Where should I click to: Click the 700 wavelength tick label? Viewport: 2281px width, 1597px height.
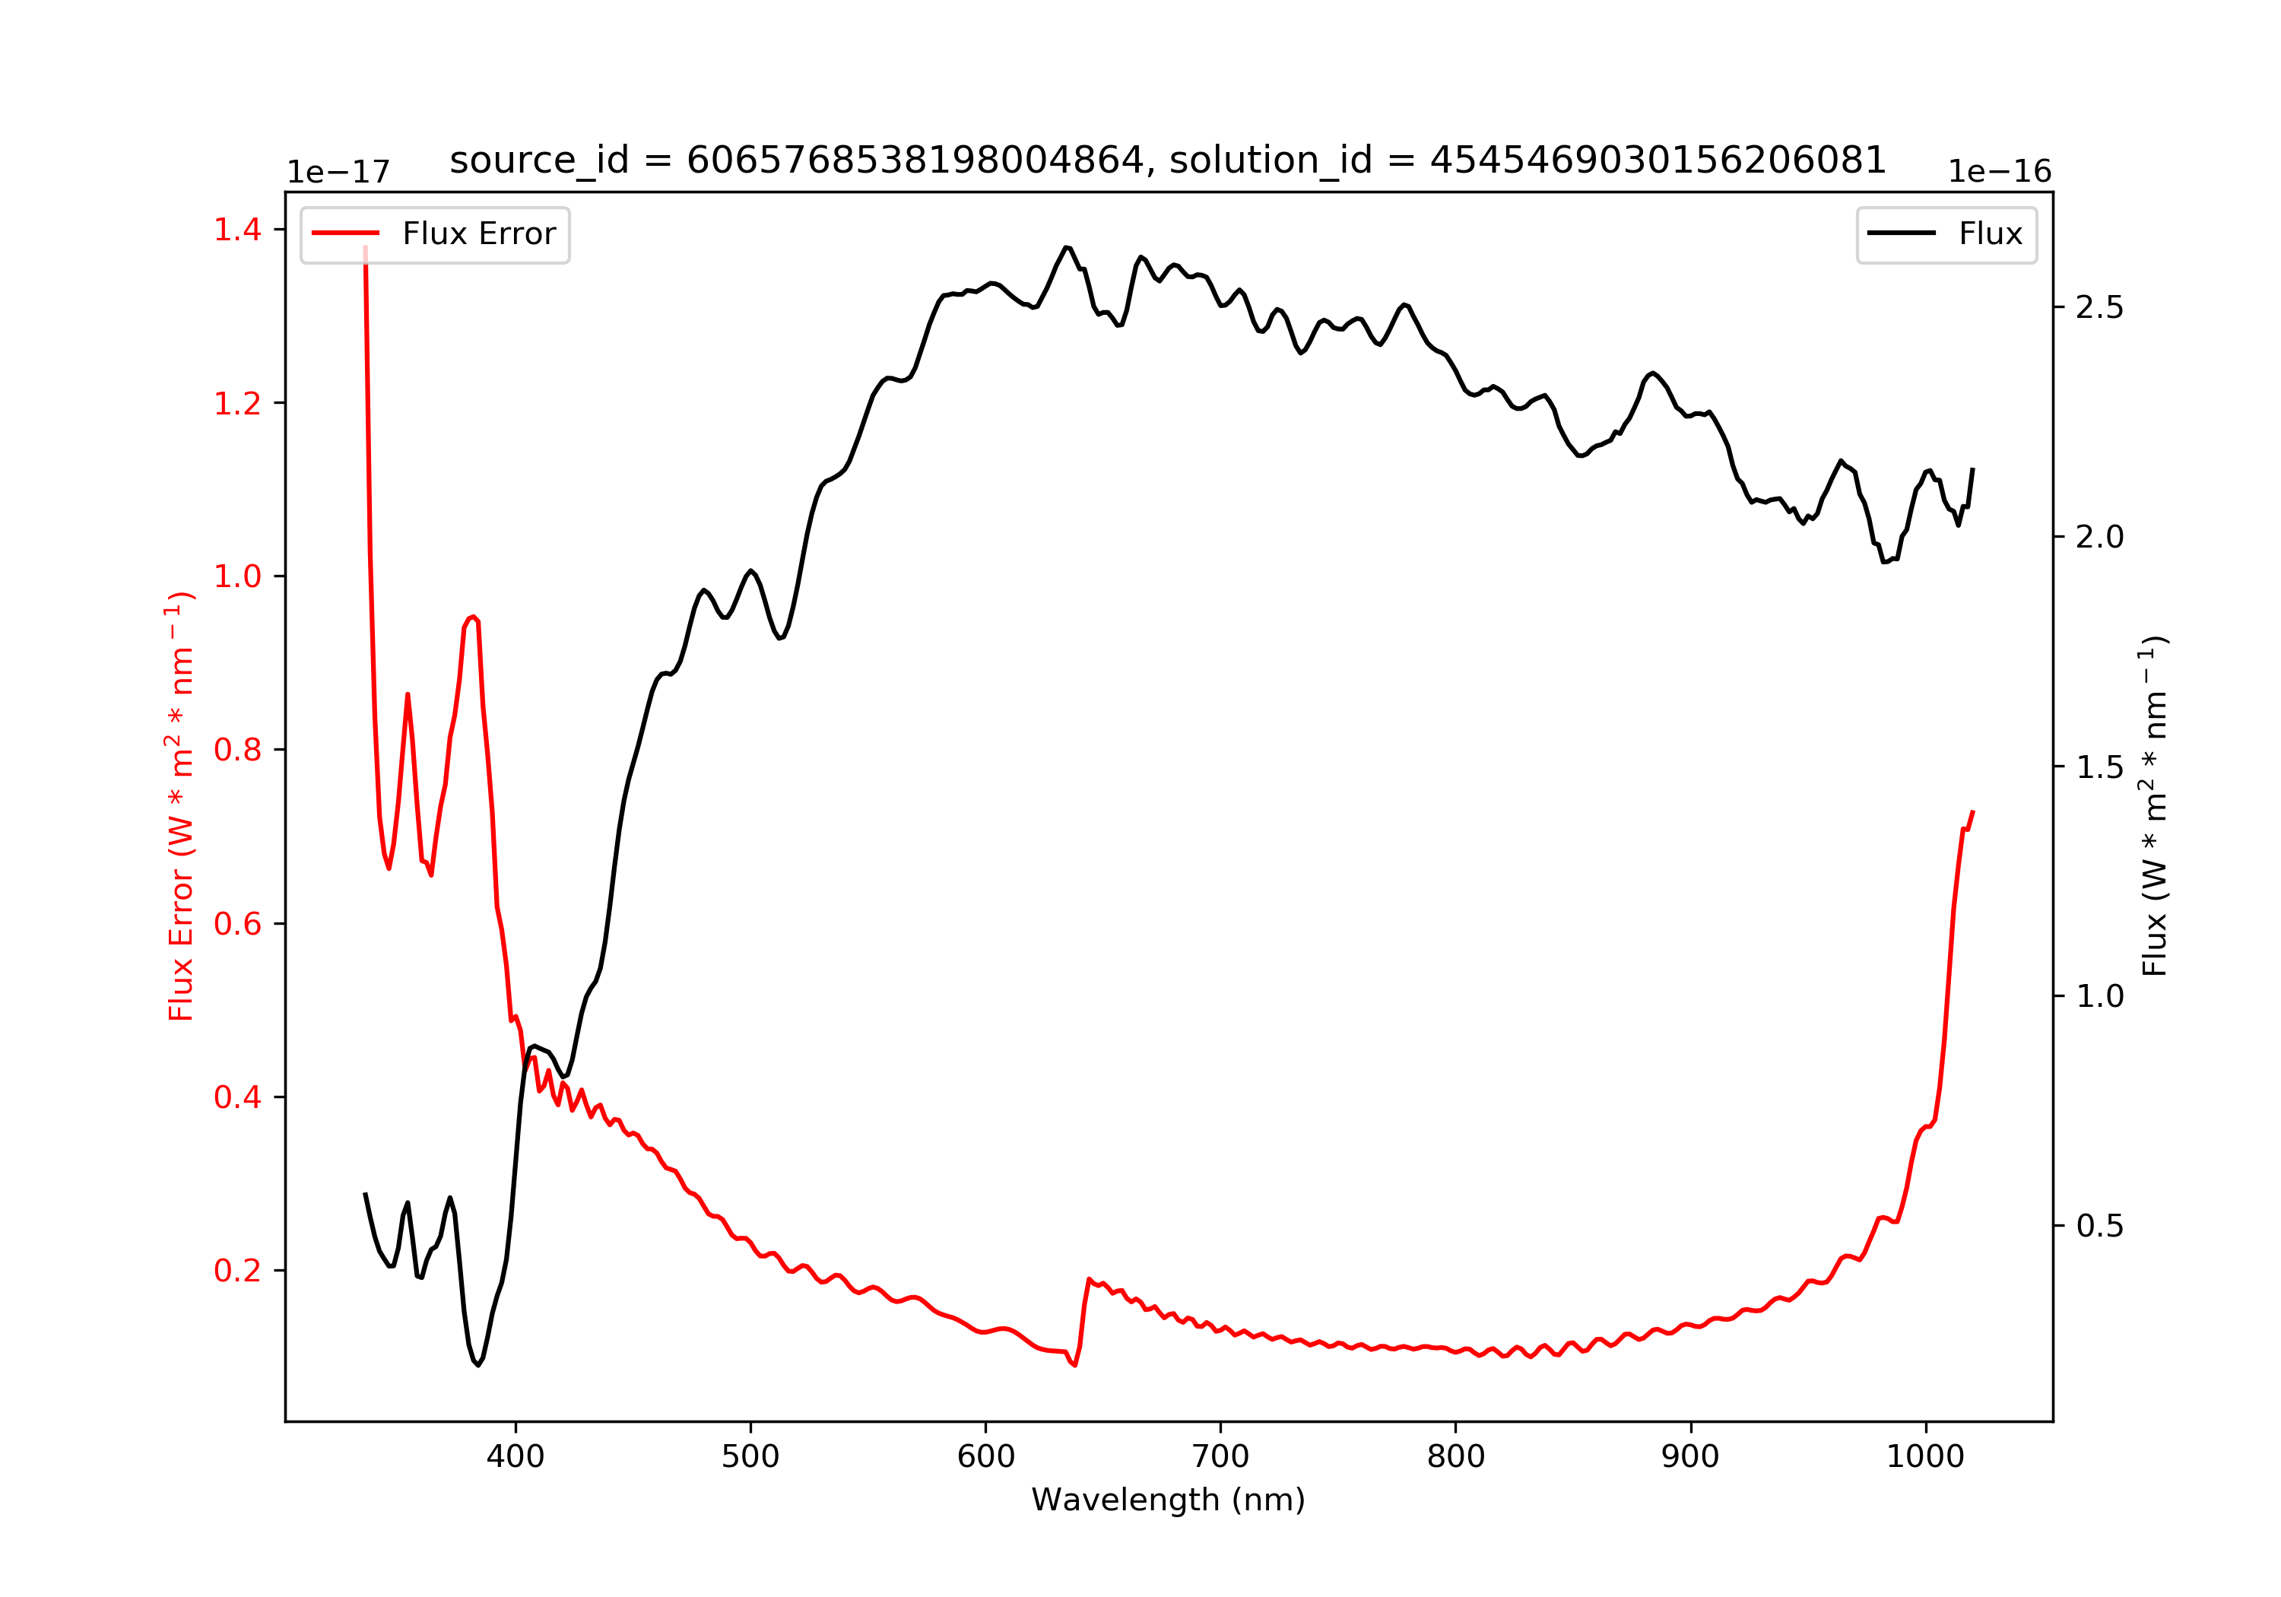coord(1221,1456)
